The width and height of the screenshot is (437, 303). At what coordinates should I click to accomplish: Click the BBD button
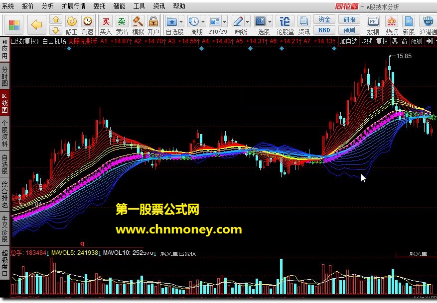pos(324,30)
